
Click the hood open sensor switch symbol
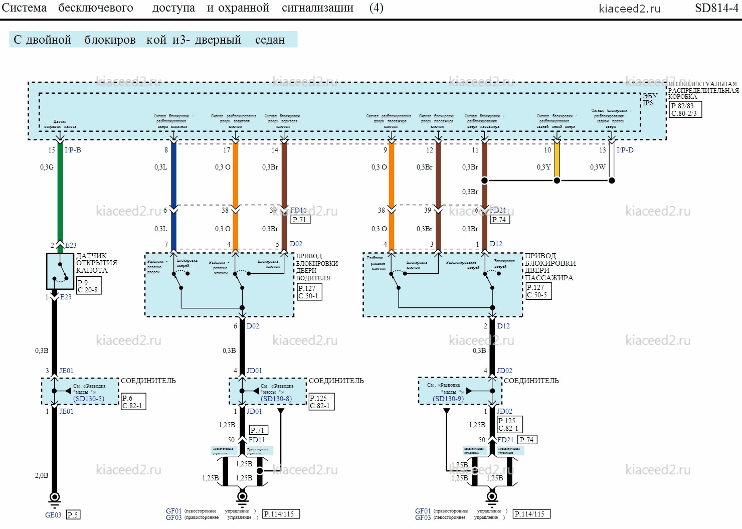pos(60,271)
